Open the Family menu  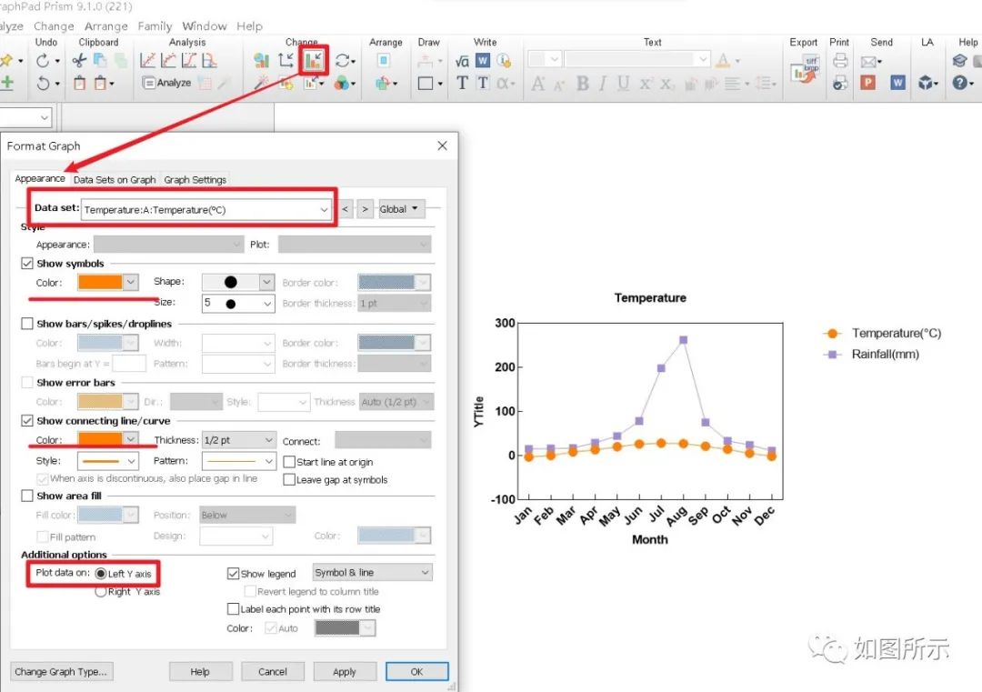click(x=155, y=26)
